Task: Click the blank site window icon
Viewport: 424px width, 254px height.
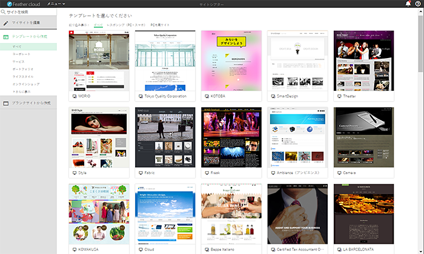Action: click(x=6, y=103)
